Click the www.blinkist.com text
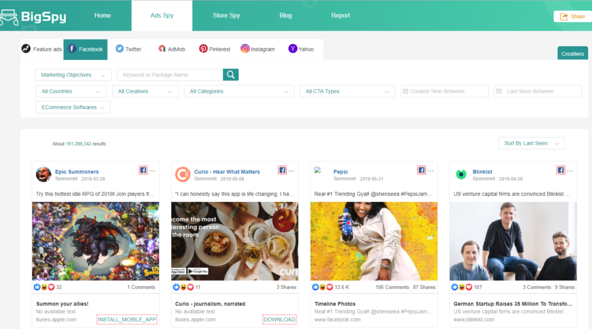592x329 pixels. [474, 320]
